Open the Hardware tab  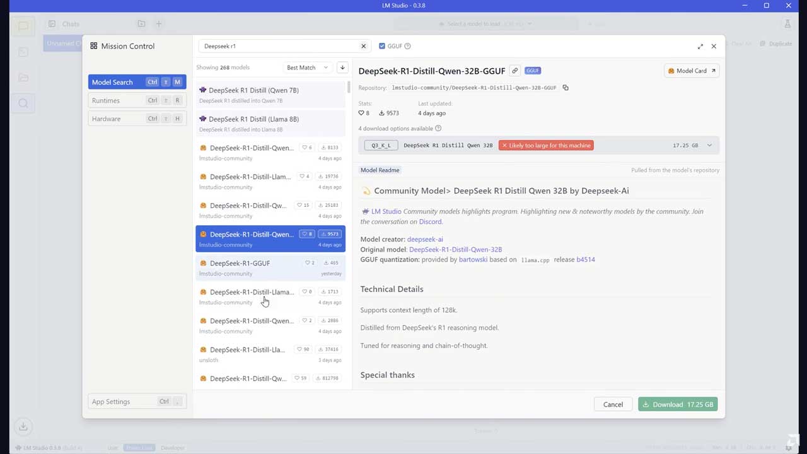click(x=137, y=119)
